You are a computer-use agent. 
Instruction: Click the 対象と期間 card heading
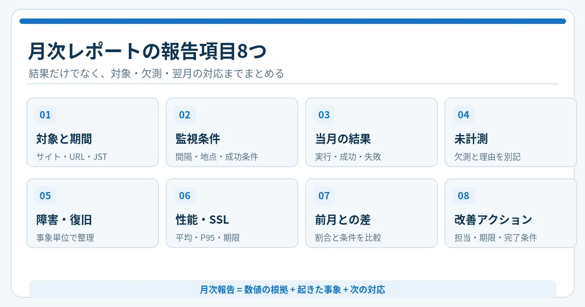click(64, 139)
